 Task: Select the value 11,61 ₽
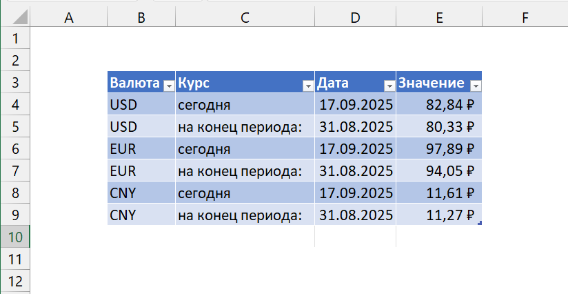[439, 193]
